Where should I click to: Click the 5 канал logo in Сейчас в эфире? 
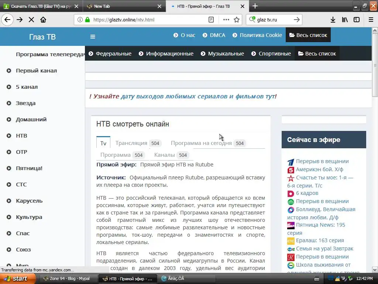pyautogui.click(x=291, y=170)
